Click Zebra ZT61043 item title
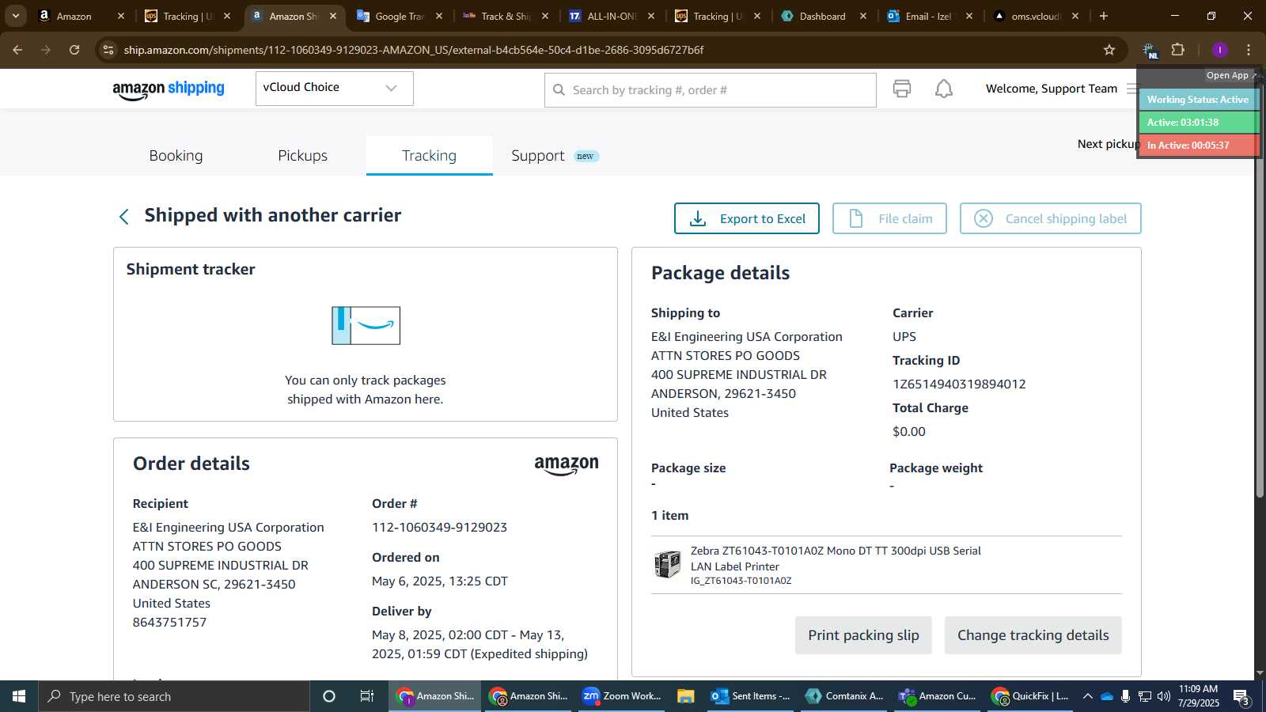Viewport: 1266px width, 712px height. [836, 559]
